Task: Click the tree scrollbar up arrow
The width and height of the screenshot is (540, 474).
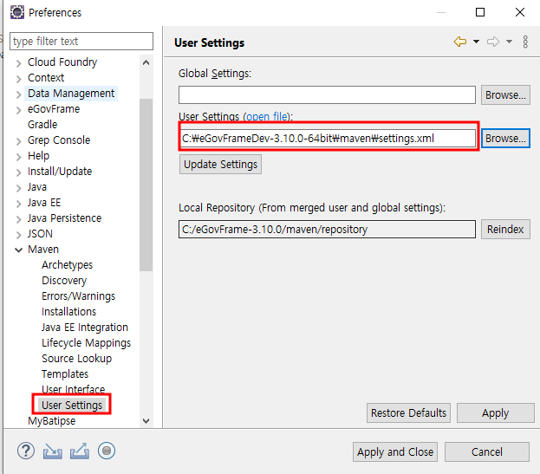Action: click(x=146, y=62)
